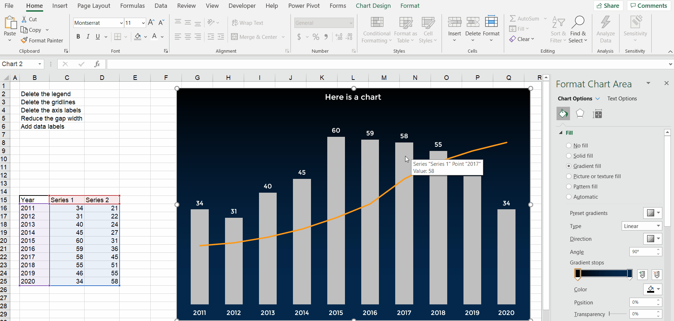The height and width of the screenshot is (321, 674).
Task: Click the Share button
Action: [609, 6]
